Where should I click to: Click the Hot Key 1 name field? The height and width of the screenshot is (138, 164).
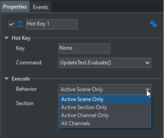52,24
